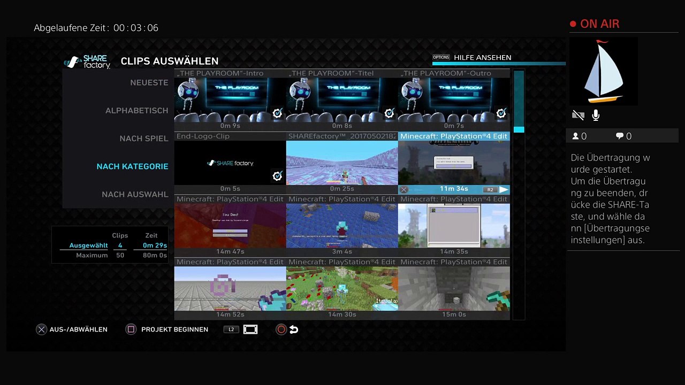The height and width of the screenshot is (385, 685).
Task: Deselect the 11m 34s clip via its X icon
Action: 404,189
